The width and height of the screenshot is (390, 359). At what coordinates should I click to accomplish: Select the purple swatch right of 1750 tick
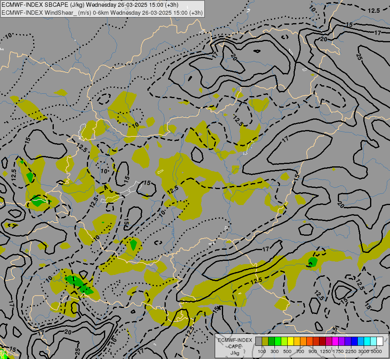pos(341,341)
